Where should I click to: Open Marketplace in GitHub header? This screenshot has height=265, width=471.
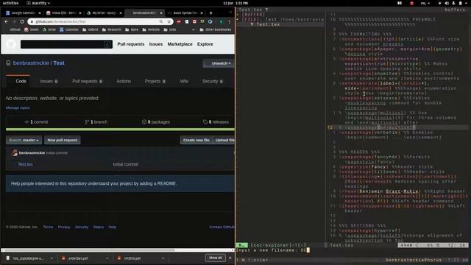pyautogui.click(x=180, y=44)
